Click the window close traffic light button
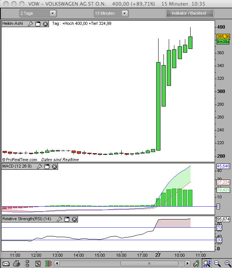232x268 pixels. pyautogui.click(x=6, y=4)
